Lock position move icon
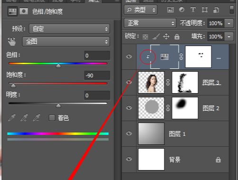Screen dimensions: 238x180 (x=166, y=37)
